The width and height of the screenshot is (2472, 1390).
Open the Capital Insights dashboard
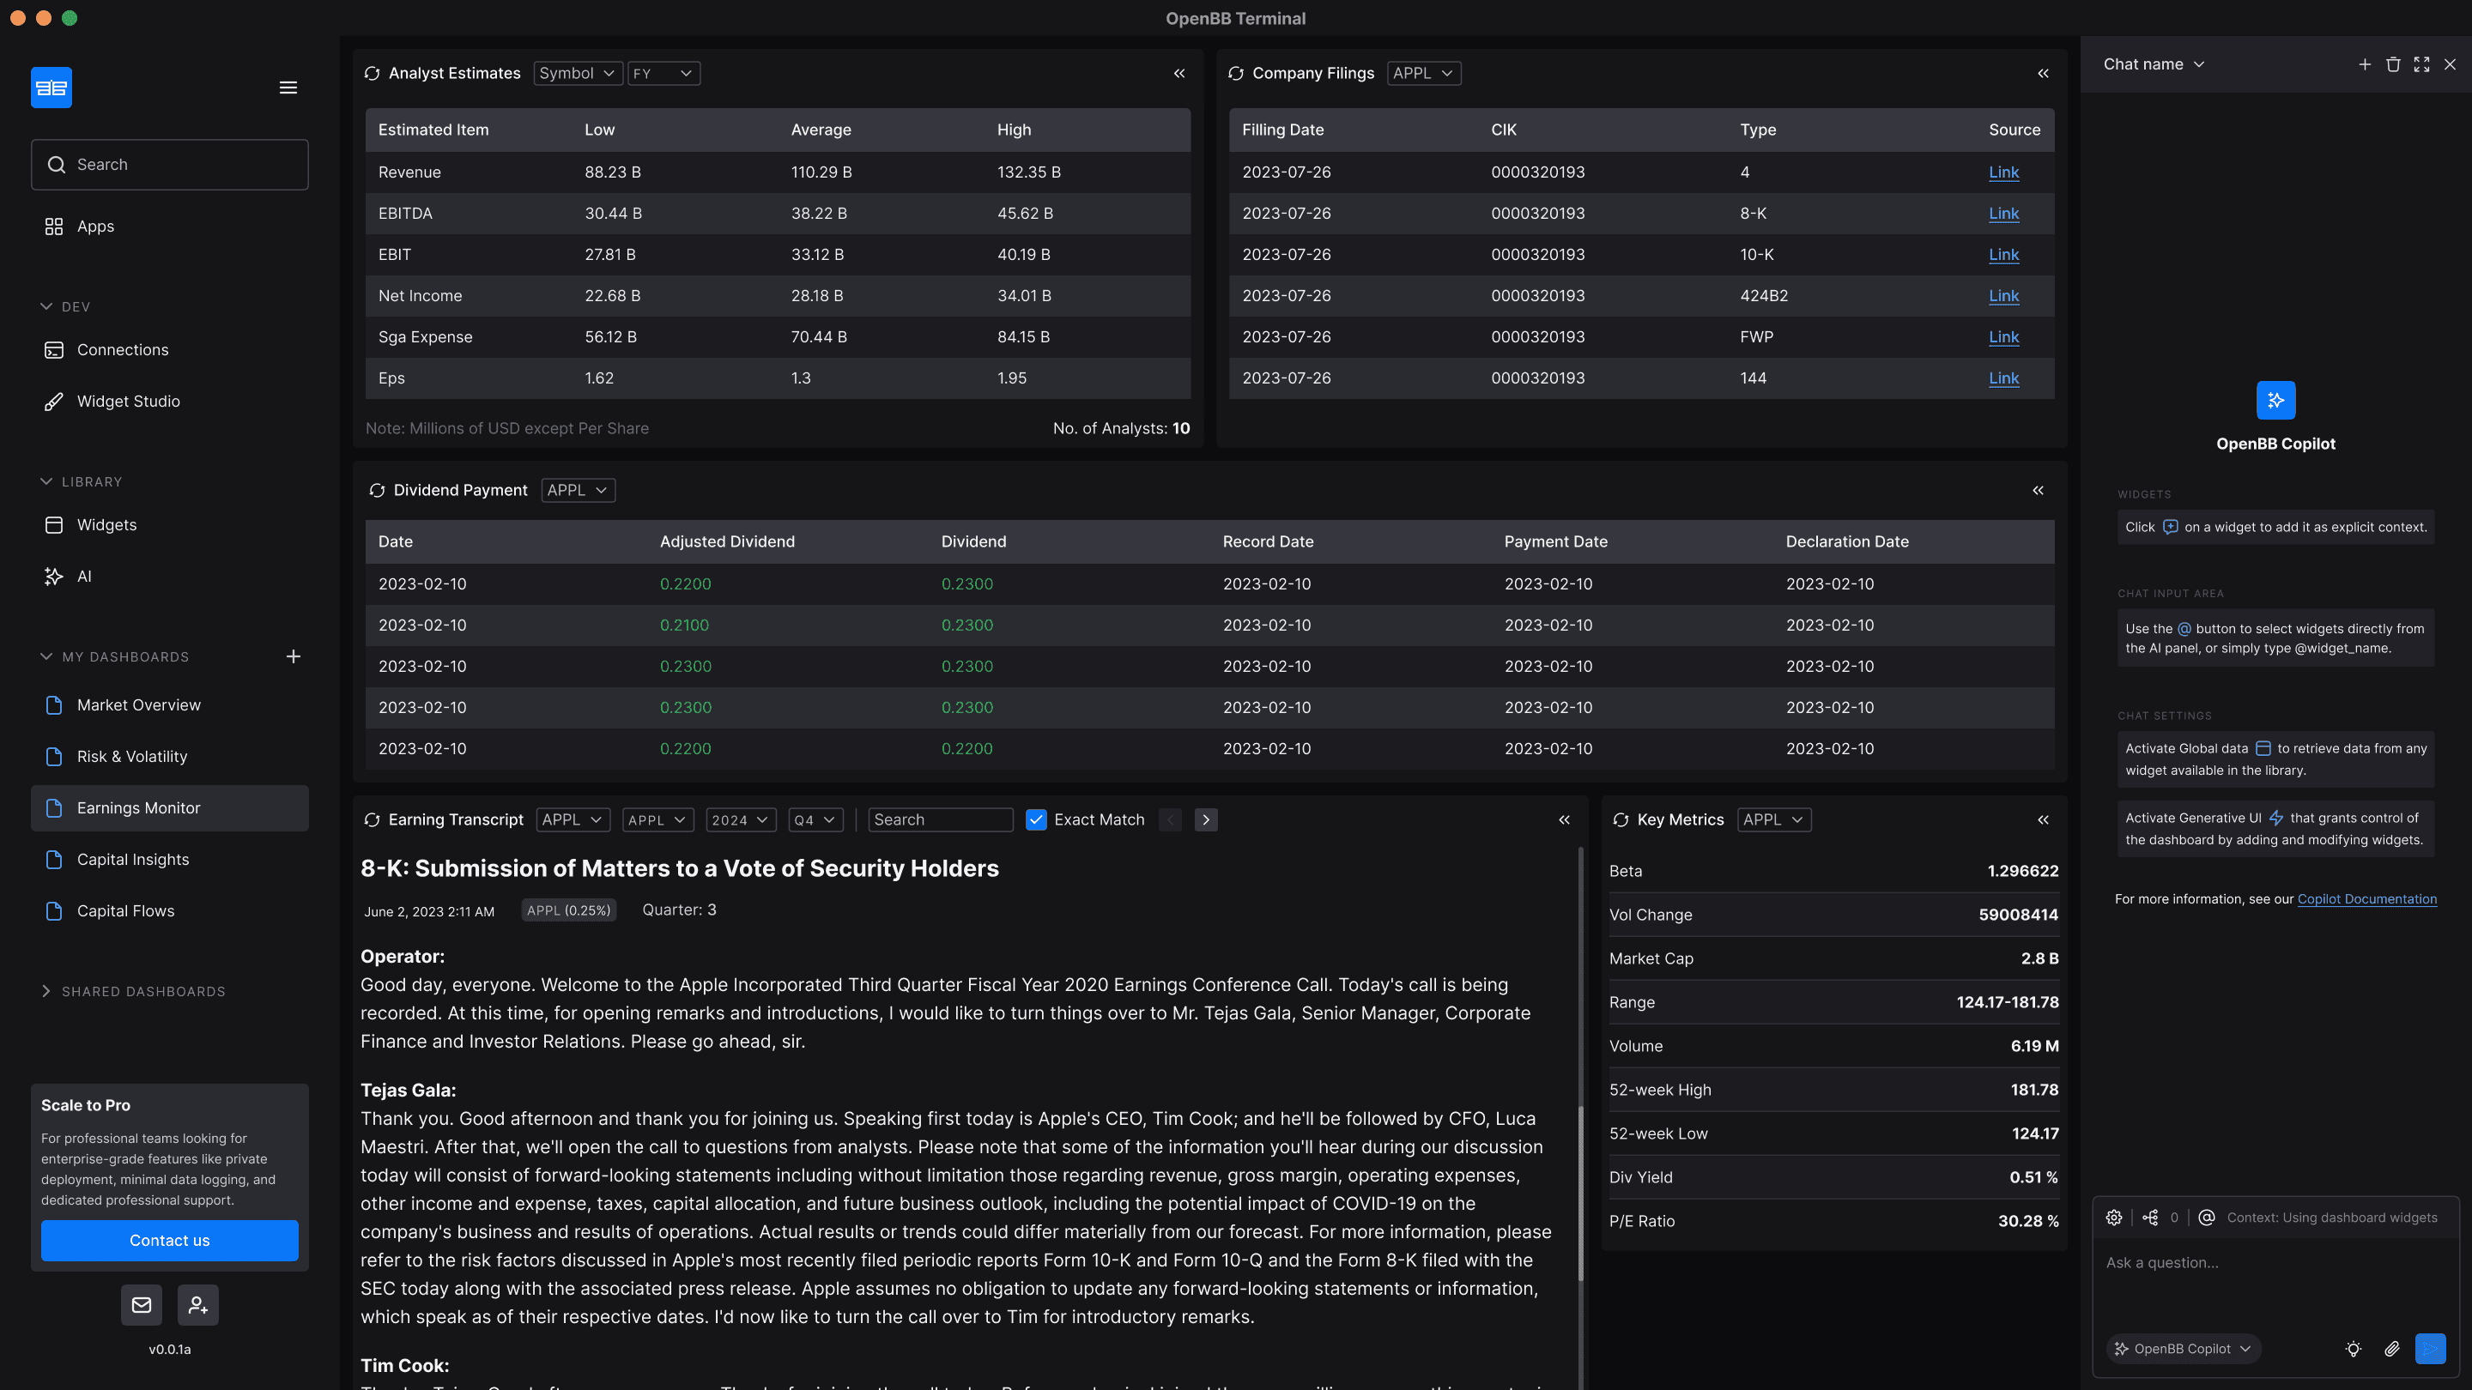pyautogui.click(x=133, y=860)
